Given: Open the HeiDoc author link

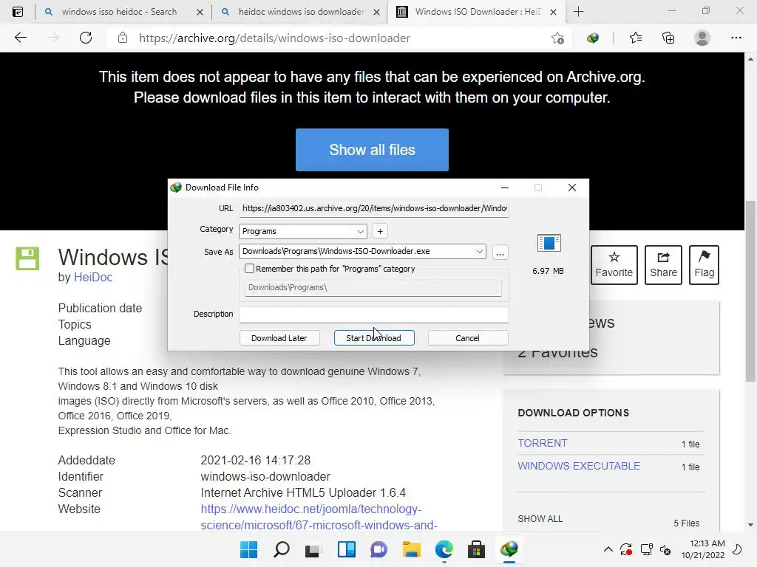Looking at the screenshot, I should point(92,278).
